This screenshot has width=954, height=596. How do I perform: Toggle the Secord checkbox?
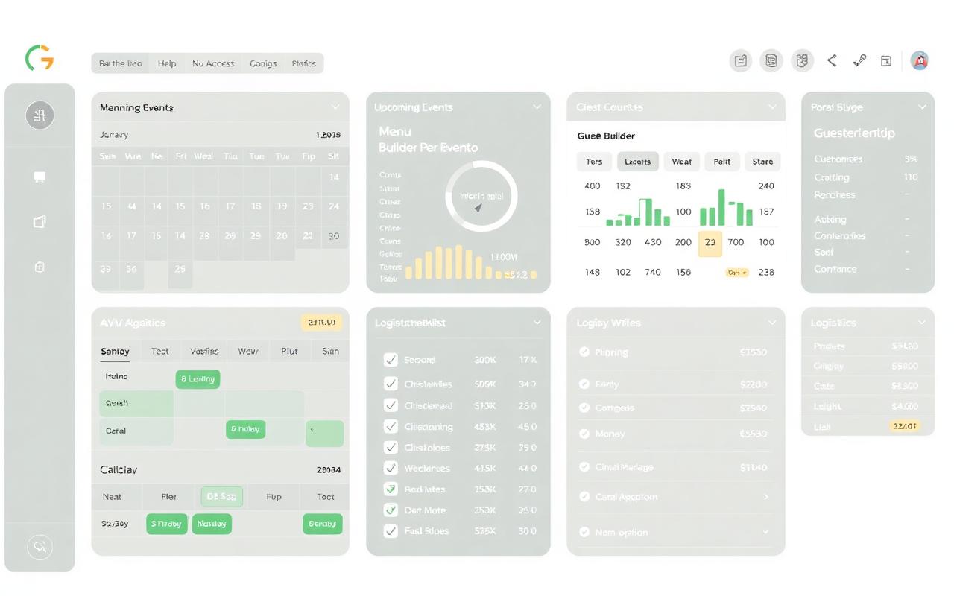pyautogui.click(x=390, y=360)
